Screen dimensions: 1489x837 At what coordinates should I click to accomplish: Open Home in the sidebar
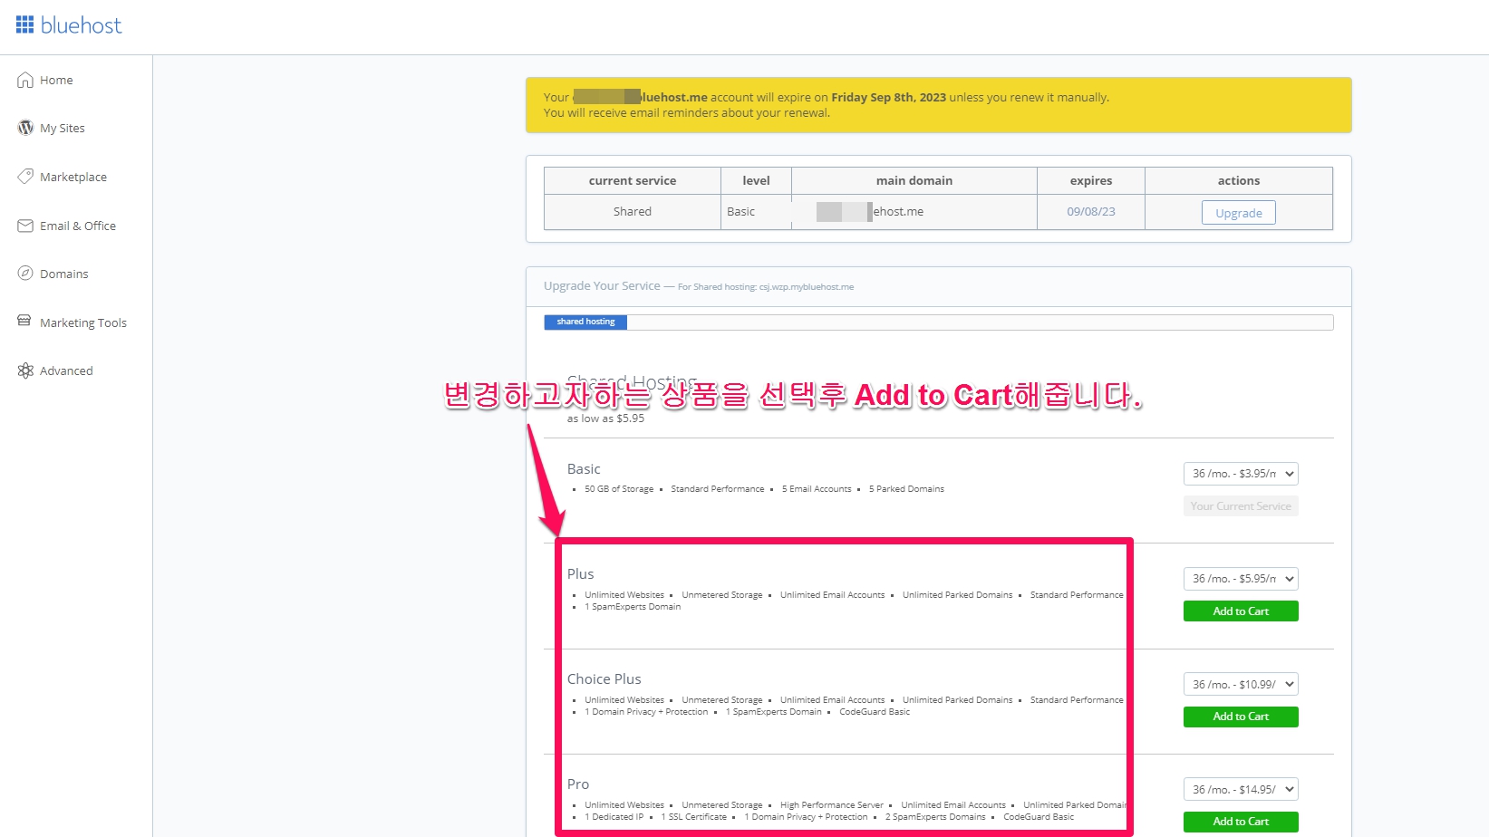(56, 80)
